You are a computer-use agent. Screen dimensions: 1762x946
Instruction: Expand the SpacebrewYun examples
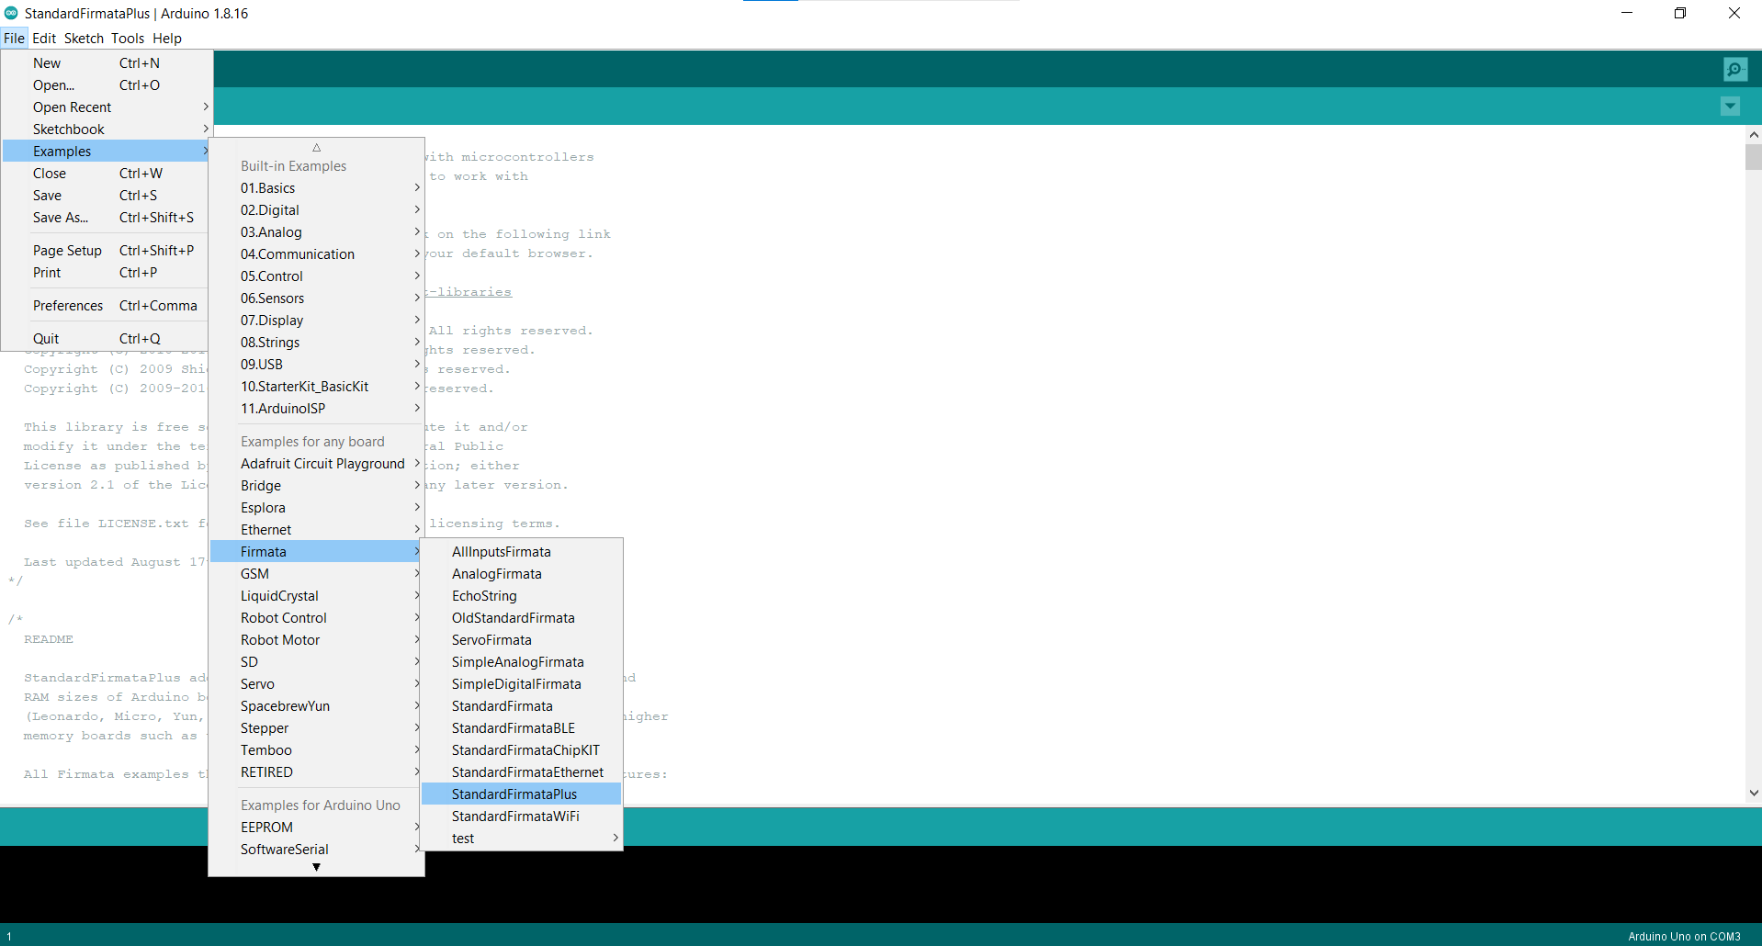pyautogui.click(x=316, y=706)
